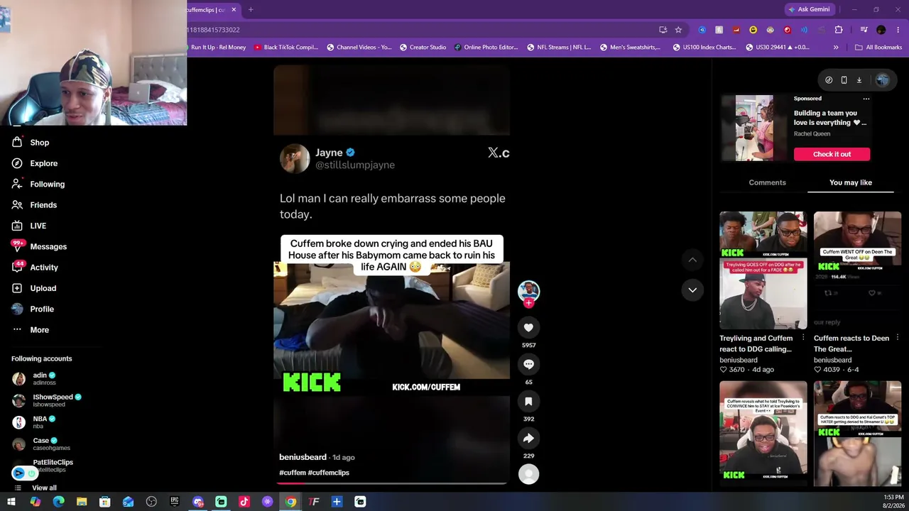Viewport: 909px width, 511px height.
Task: Click the TikTok coins icon
Action: click(x=829, y=80)
